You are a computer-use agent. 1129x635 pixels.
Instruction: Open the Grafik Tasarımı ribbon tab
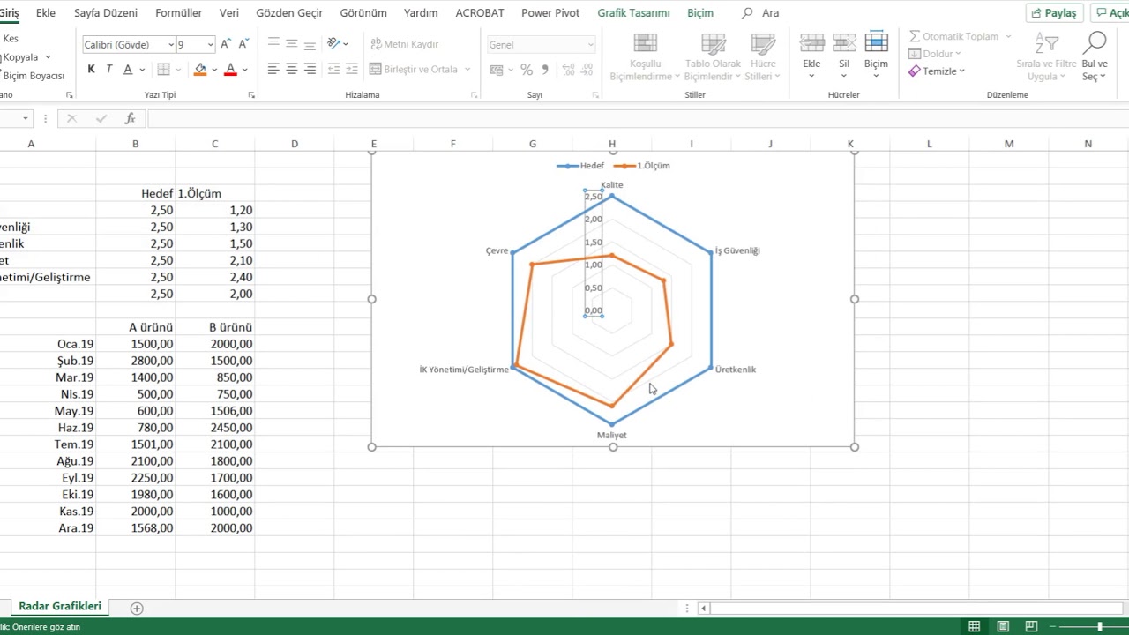[x=633, y=13]
